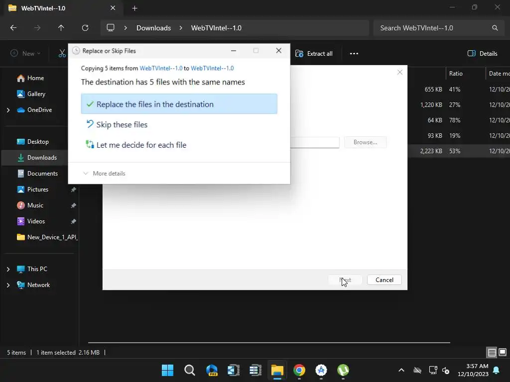Screen dimensions: 510x382
Task: Click Cancel in the extract wizard
Action: coord(384,280)
